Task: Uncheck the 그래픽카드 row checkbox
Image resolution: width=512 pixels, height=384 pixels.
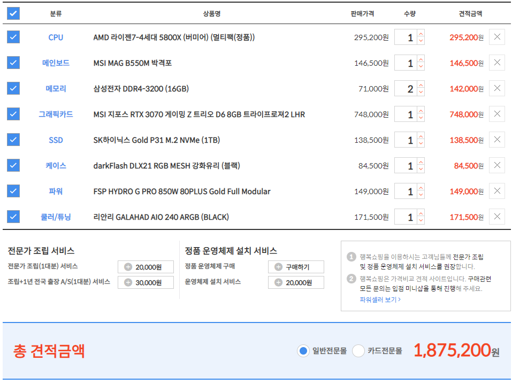Action: (13, 114)
